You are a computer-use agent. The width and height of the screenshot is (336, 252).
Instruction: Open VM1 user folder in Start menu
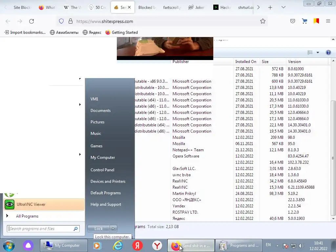coord(94,99)
